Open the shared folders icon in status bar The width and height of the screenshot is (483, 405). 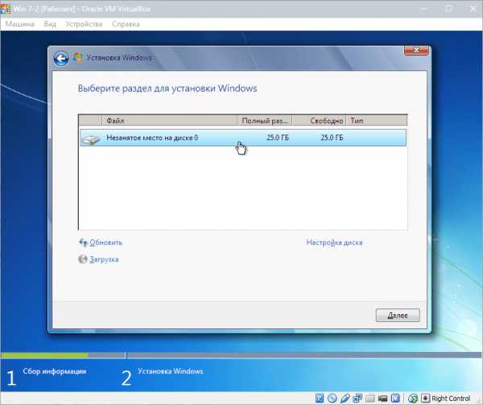coord(371,398)
